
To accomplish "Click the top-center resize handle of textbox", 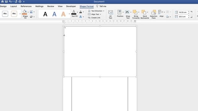I will [100, 26].
